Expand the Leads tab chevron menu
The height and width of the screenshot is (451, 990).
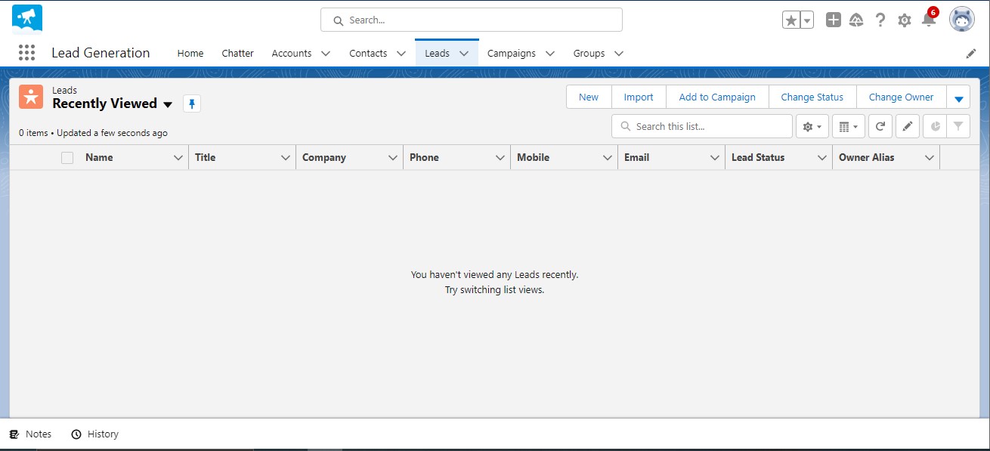[463, 53]
